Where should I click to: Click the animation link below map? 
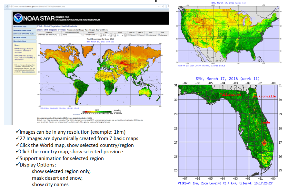point(77,114)
